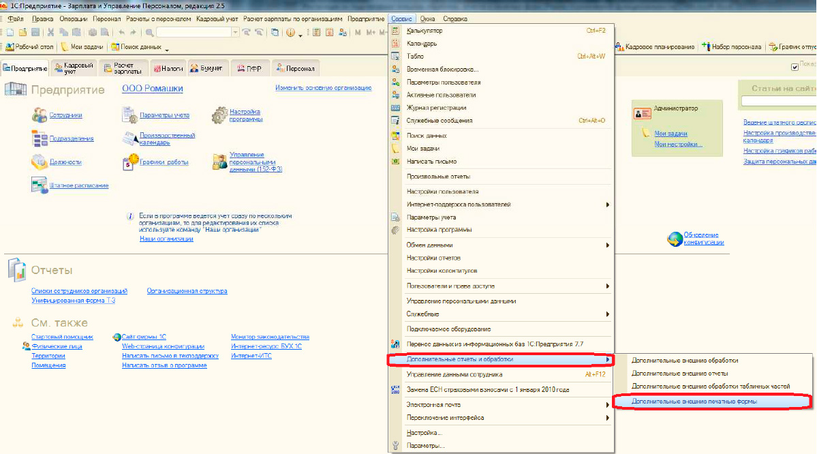The image size is (817, 454).
Task: Open Наши организации link
Action: click(x=166, y=239)
